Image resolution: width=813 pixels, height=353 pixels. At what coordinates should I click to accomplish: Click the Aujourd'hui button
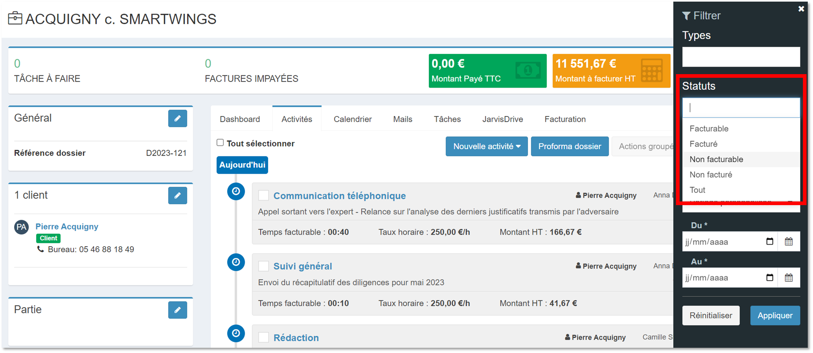click(x=242, y=165)
